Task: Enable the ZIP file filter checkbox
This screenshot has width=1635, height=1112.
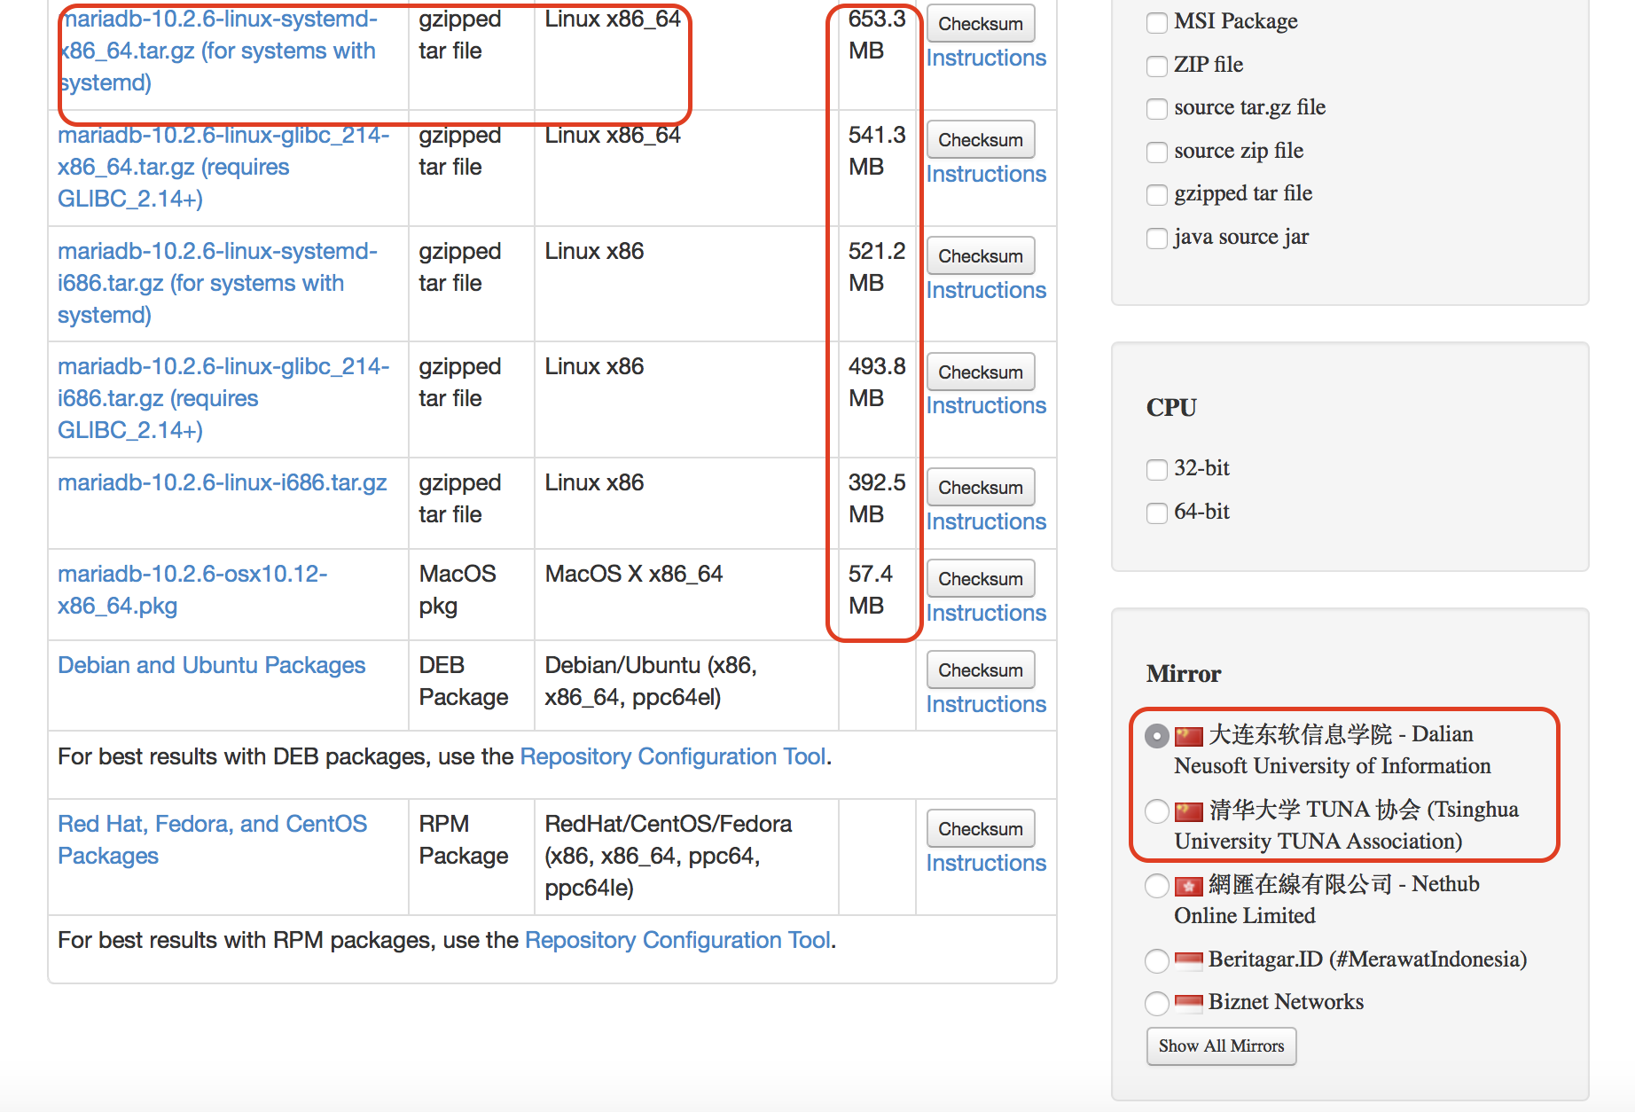Action: coord(1157,66)
